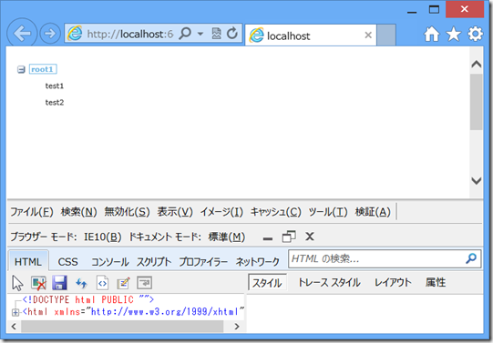Open Favorites star icon
The height and width of the screenshot is (343, 493).
[454, 34]
